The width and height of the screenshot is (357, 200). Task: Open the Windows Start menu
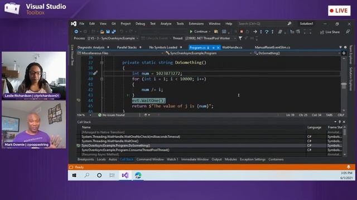pyautogui.click(x=74, y=176)
